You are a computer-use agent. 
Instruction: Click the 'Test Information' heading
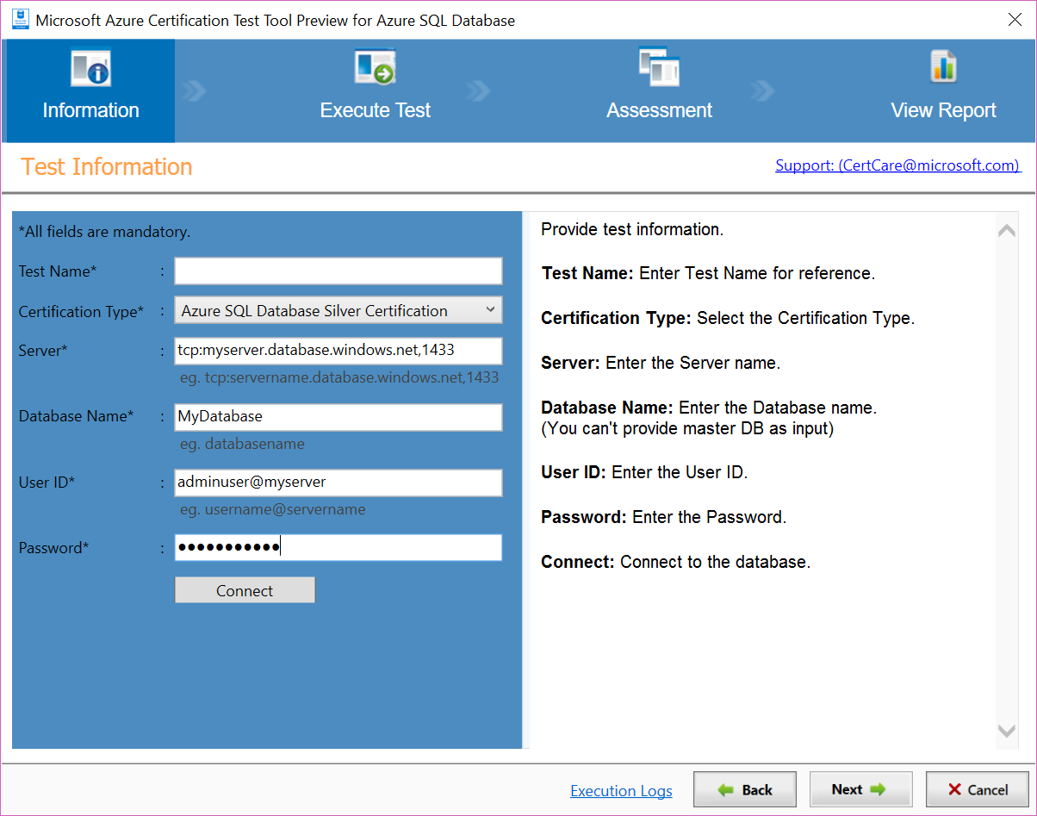[107, 166]
